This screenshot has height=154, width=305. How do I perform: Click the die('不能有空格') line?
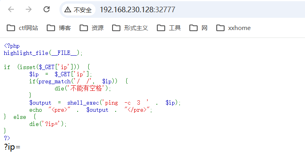(x=83, y=88)
